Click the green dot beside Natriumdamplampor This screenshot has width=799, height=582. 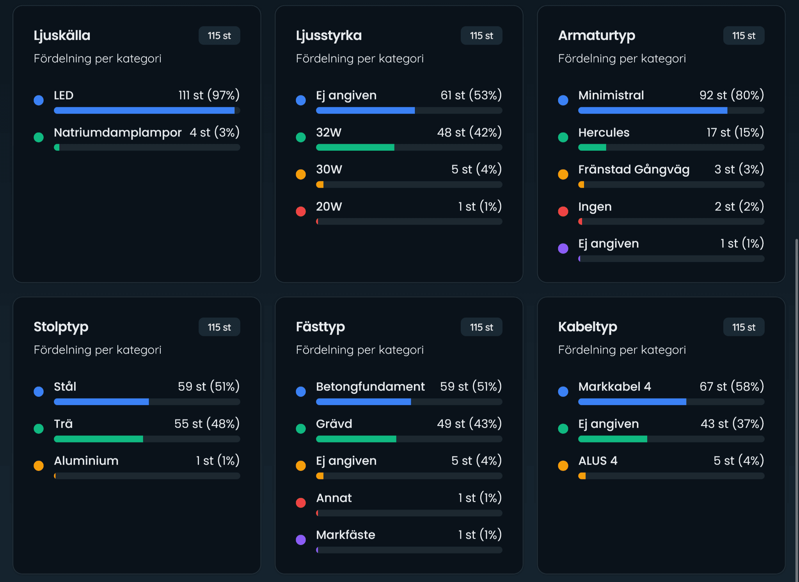click(39, 137)
